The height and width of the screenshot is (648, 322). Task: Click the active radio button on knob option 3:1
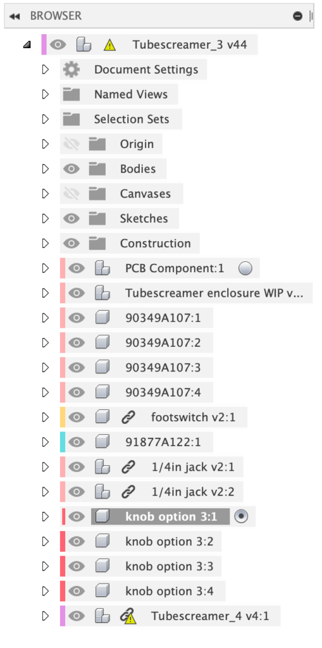[x=241, y=516]
